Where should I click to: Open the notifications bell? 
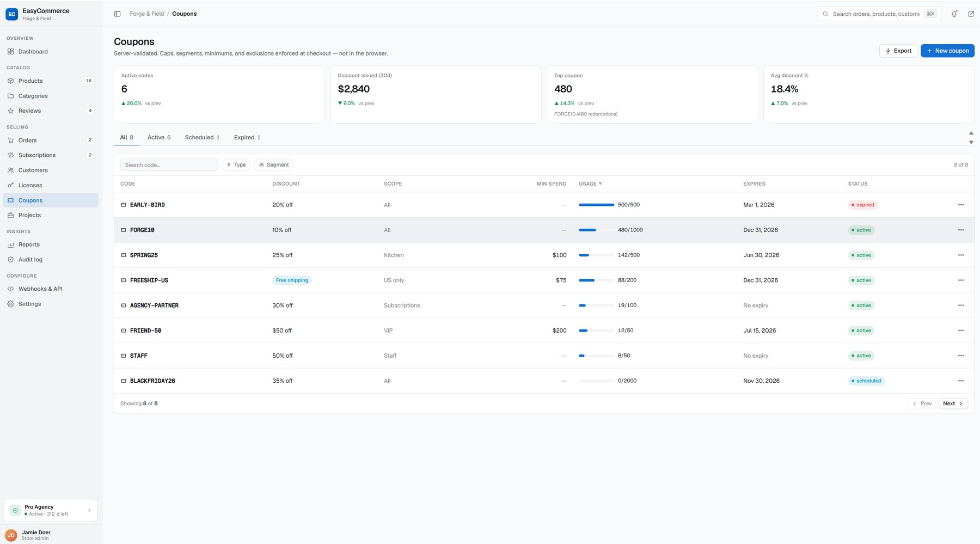(x=954, y=14)
